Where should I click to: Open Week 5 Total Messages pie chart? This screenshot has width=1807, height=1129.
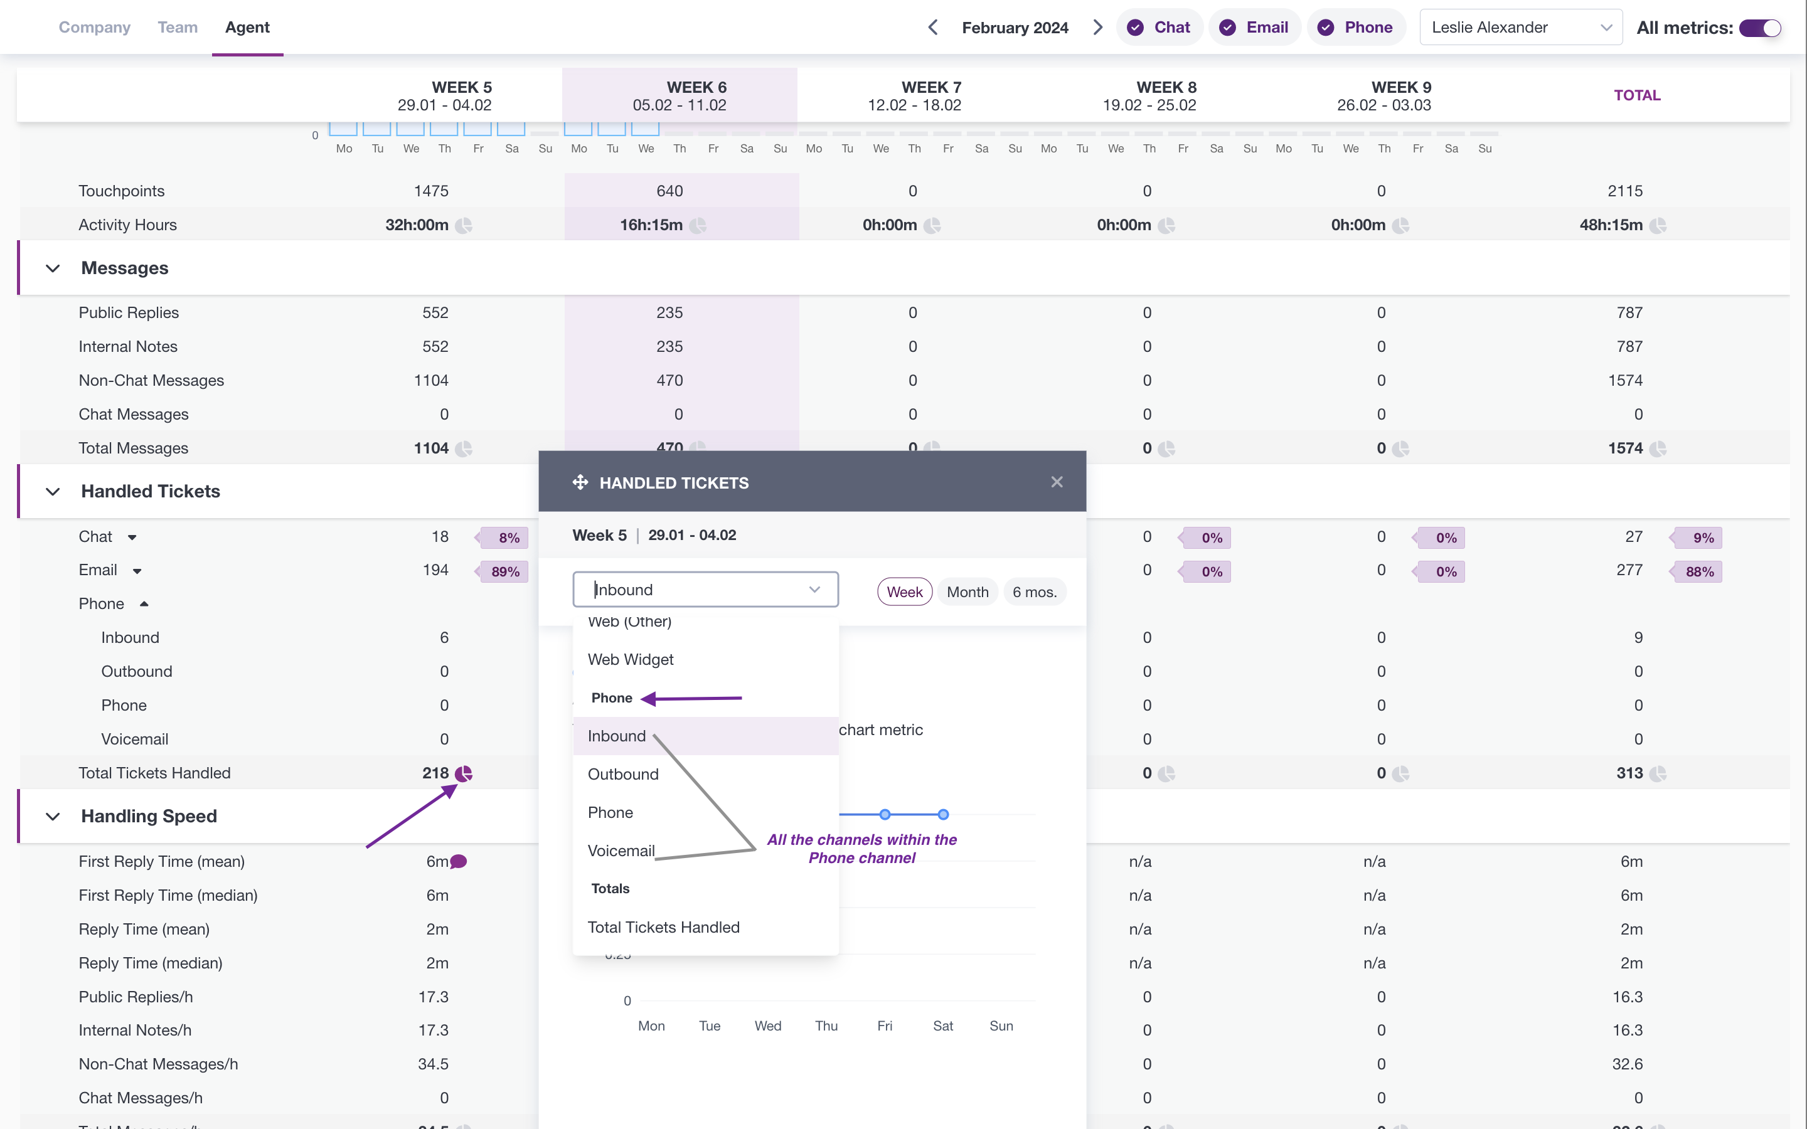click(x=464, y=448)
